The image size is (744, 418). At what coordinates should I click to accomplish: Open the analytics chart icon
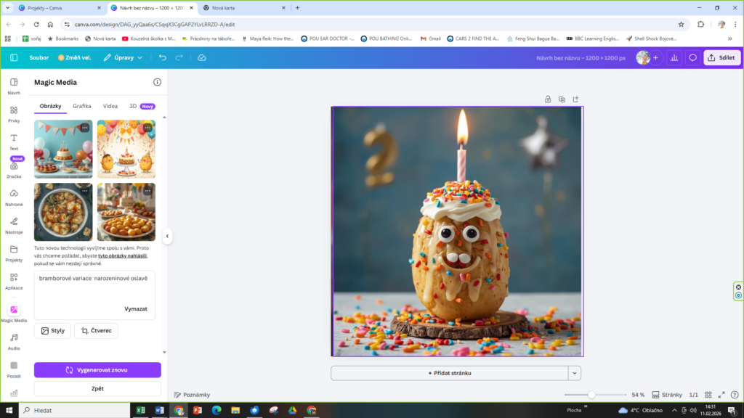tap(674, 57)
